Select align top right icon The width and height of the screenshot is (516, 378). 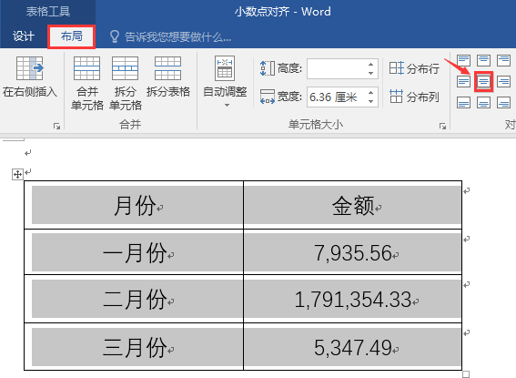[x=503, y=61]
